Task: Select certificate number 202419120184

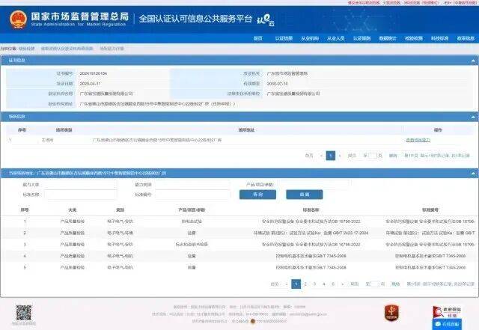Action: [93, 73]
